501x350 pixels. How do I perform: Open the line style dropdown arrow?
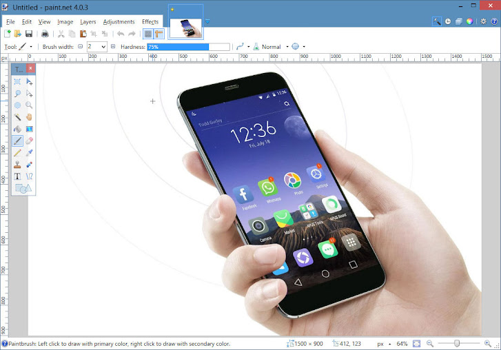[x=249, y=47]
